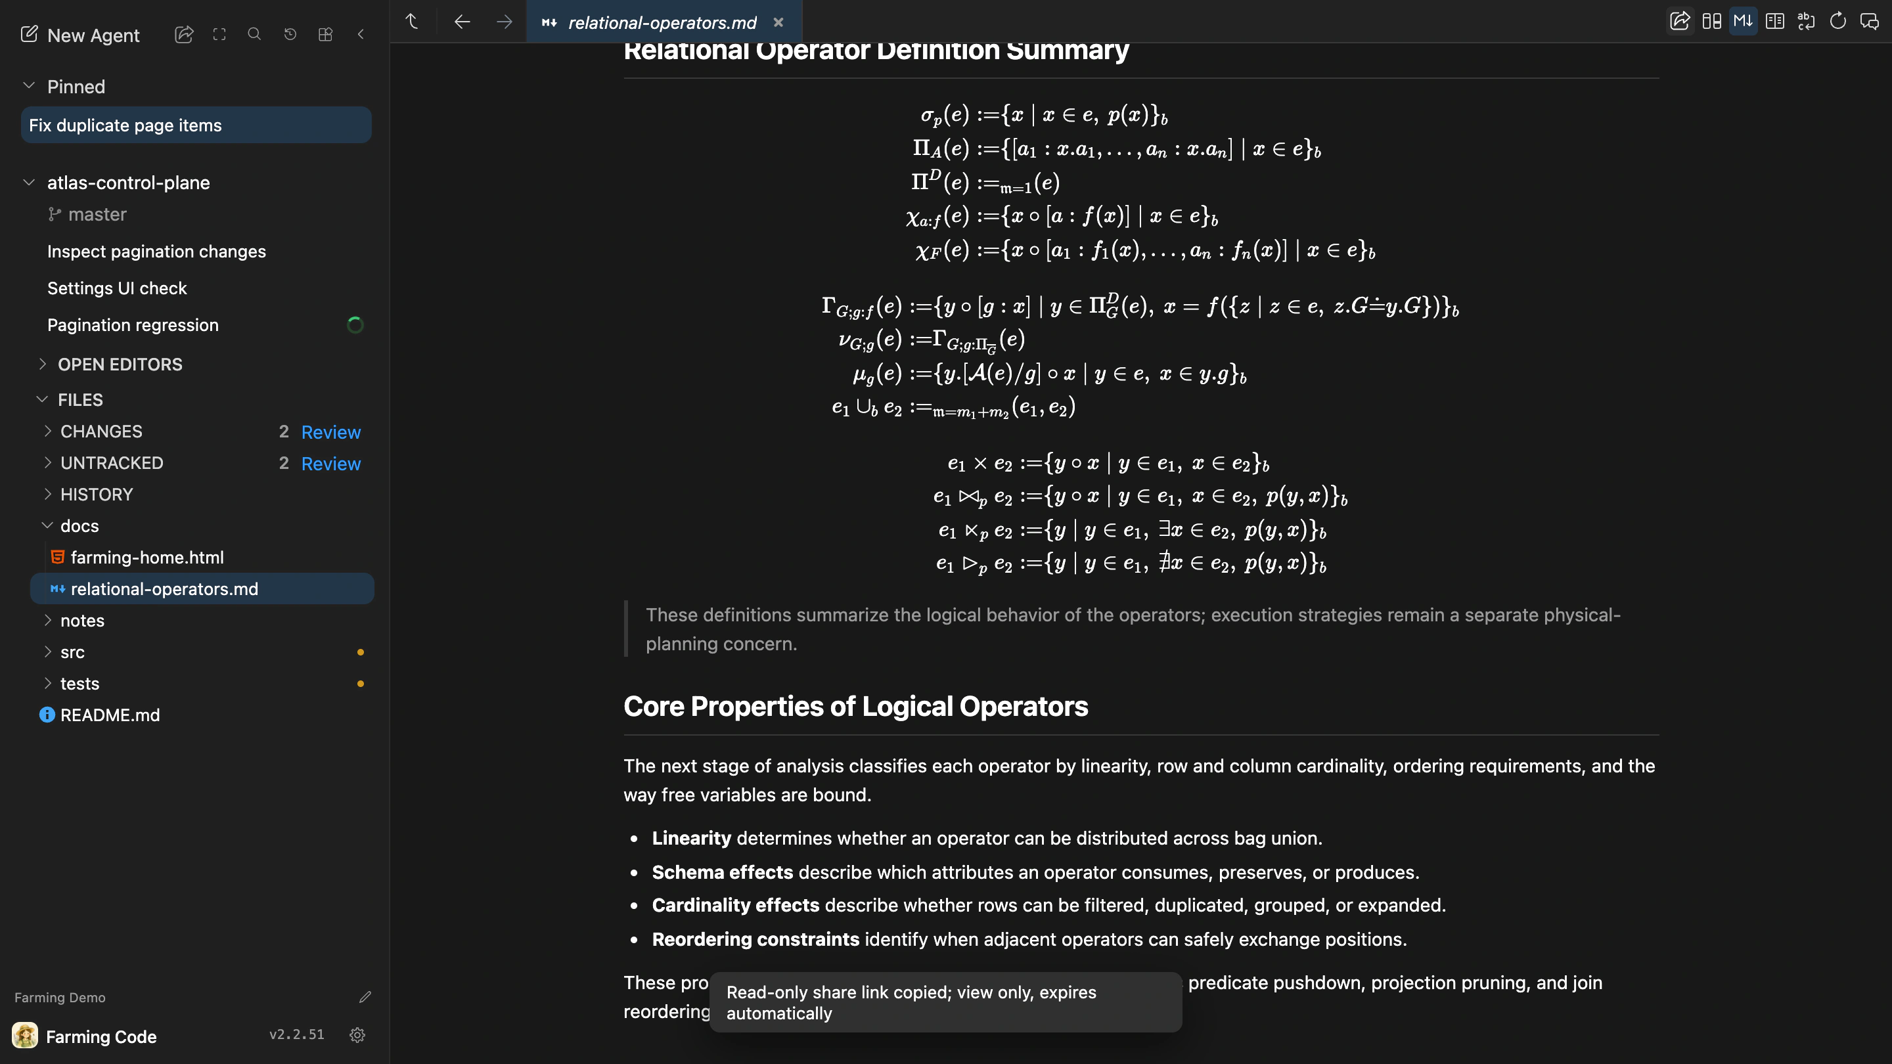Click the Farming Code avatar icon
This screenshot has height=1064, width=1892.
[x=25, y=1036]
